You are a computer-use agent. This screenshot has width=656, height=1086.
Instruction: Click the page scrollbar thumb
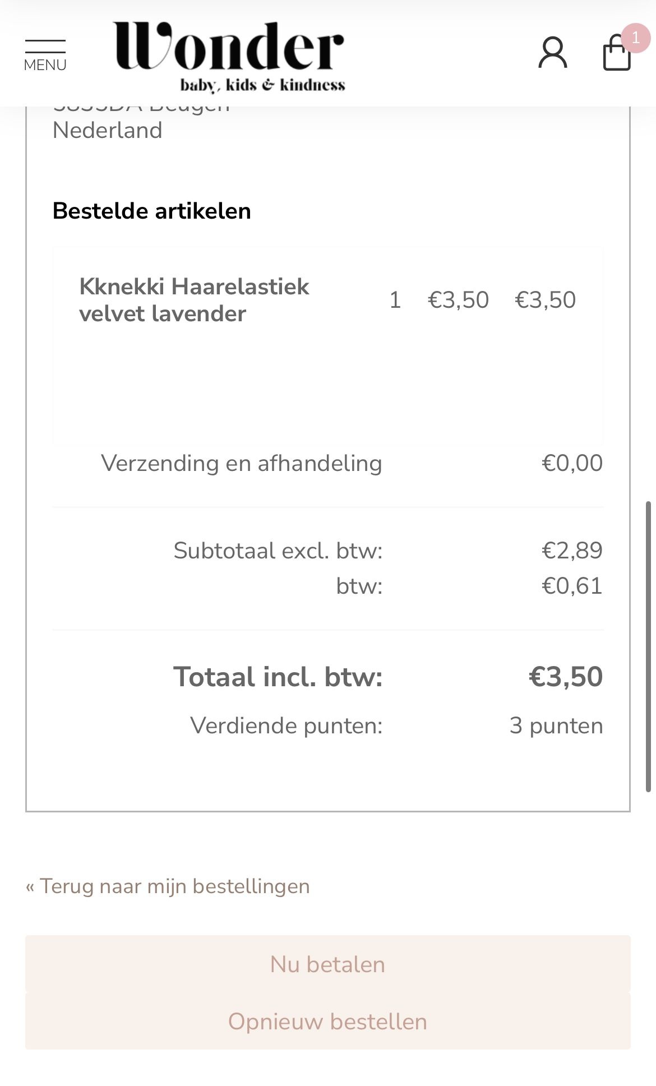coord(649,646)
